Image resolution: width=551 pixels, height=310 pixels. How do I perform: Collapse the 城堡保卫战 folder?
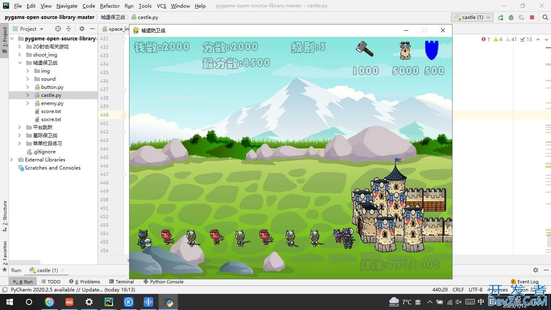(19, 63)
